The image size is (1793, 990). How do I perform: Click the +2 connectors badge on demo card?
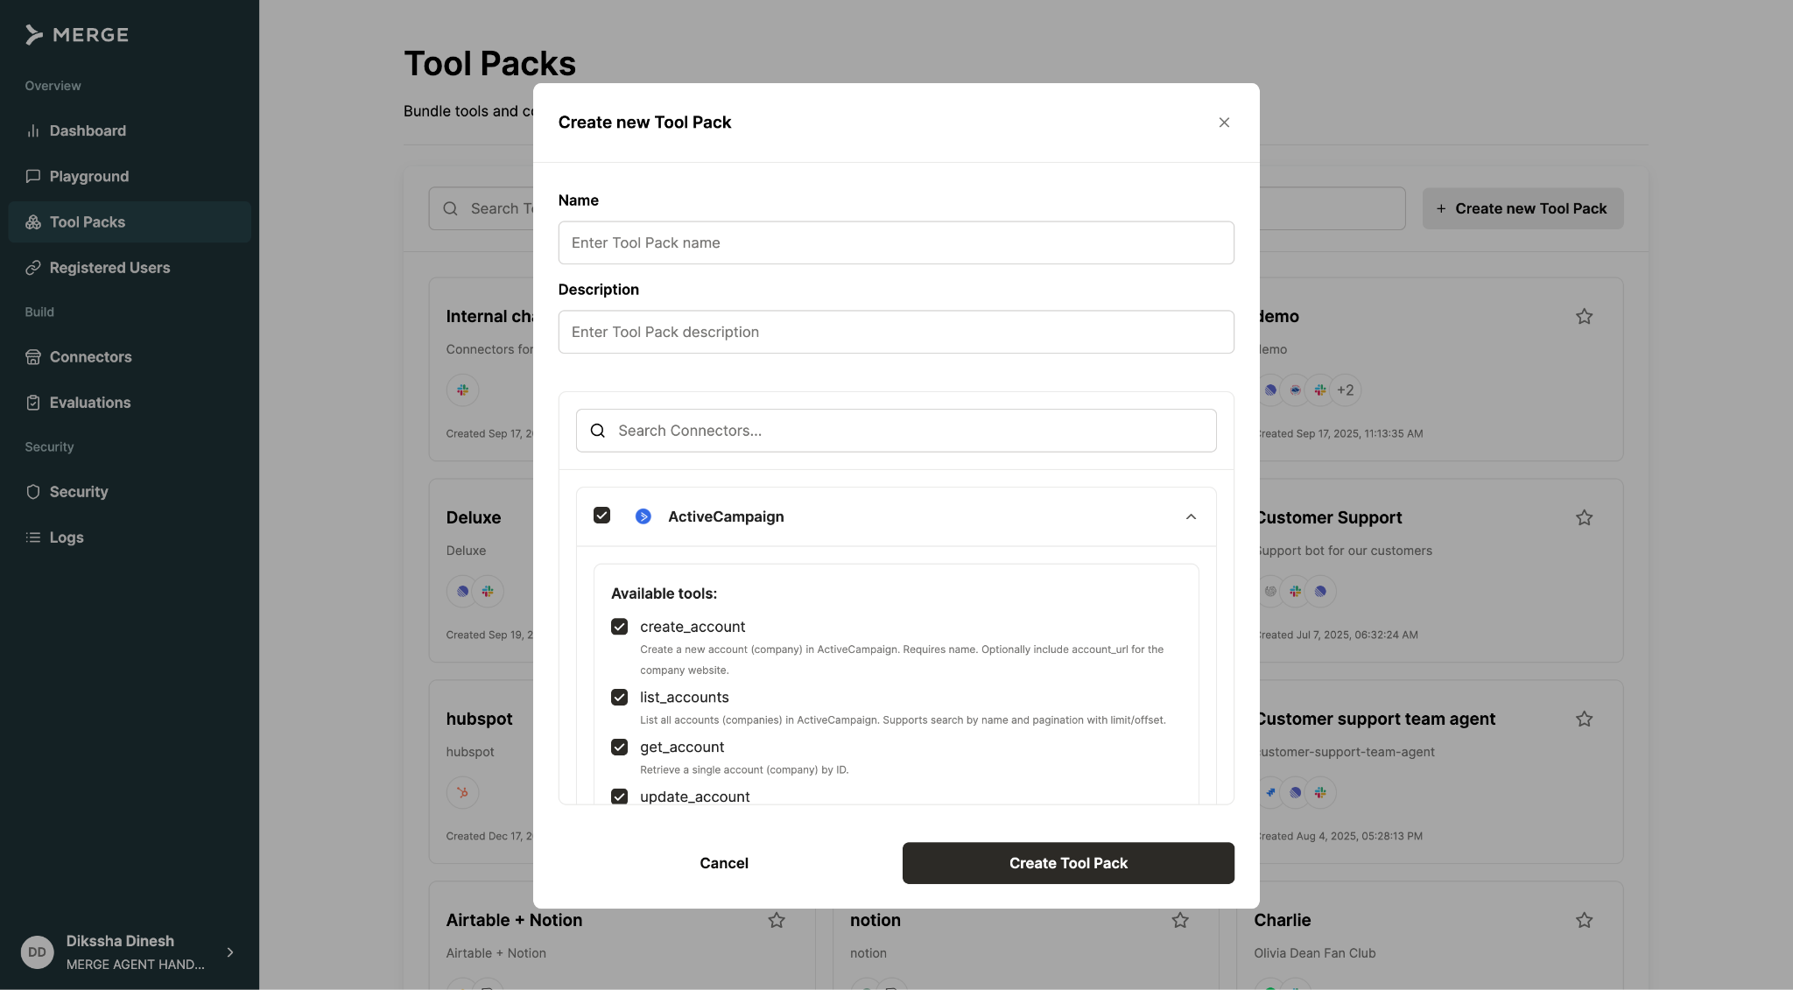coord(1346,390)
